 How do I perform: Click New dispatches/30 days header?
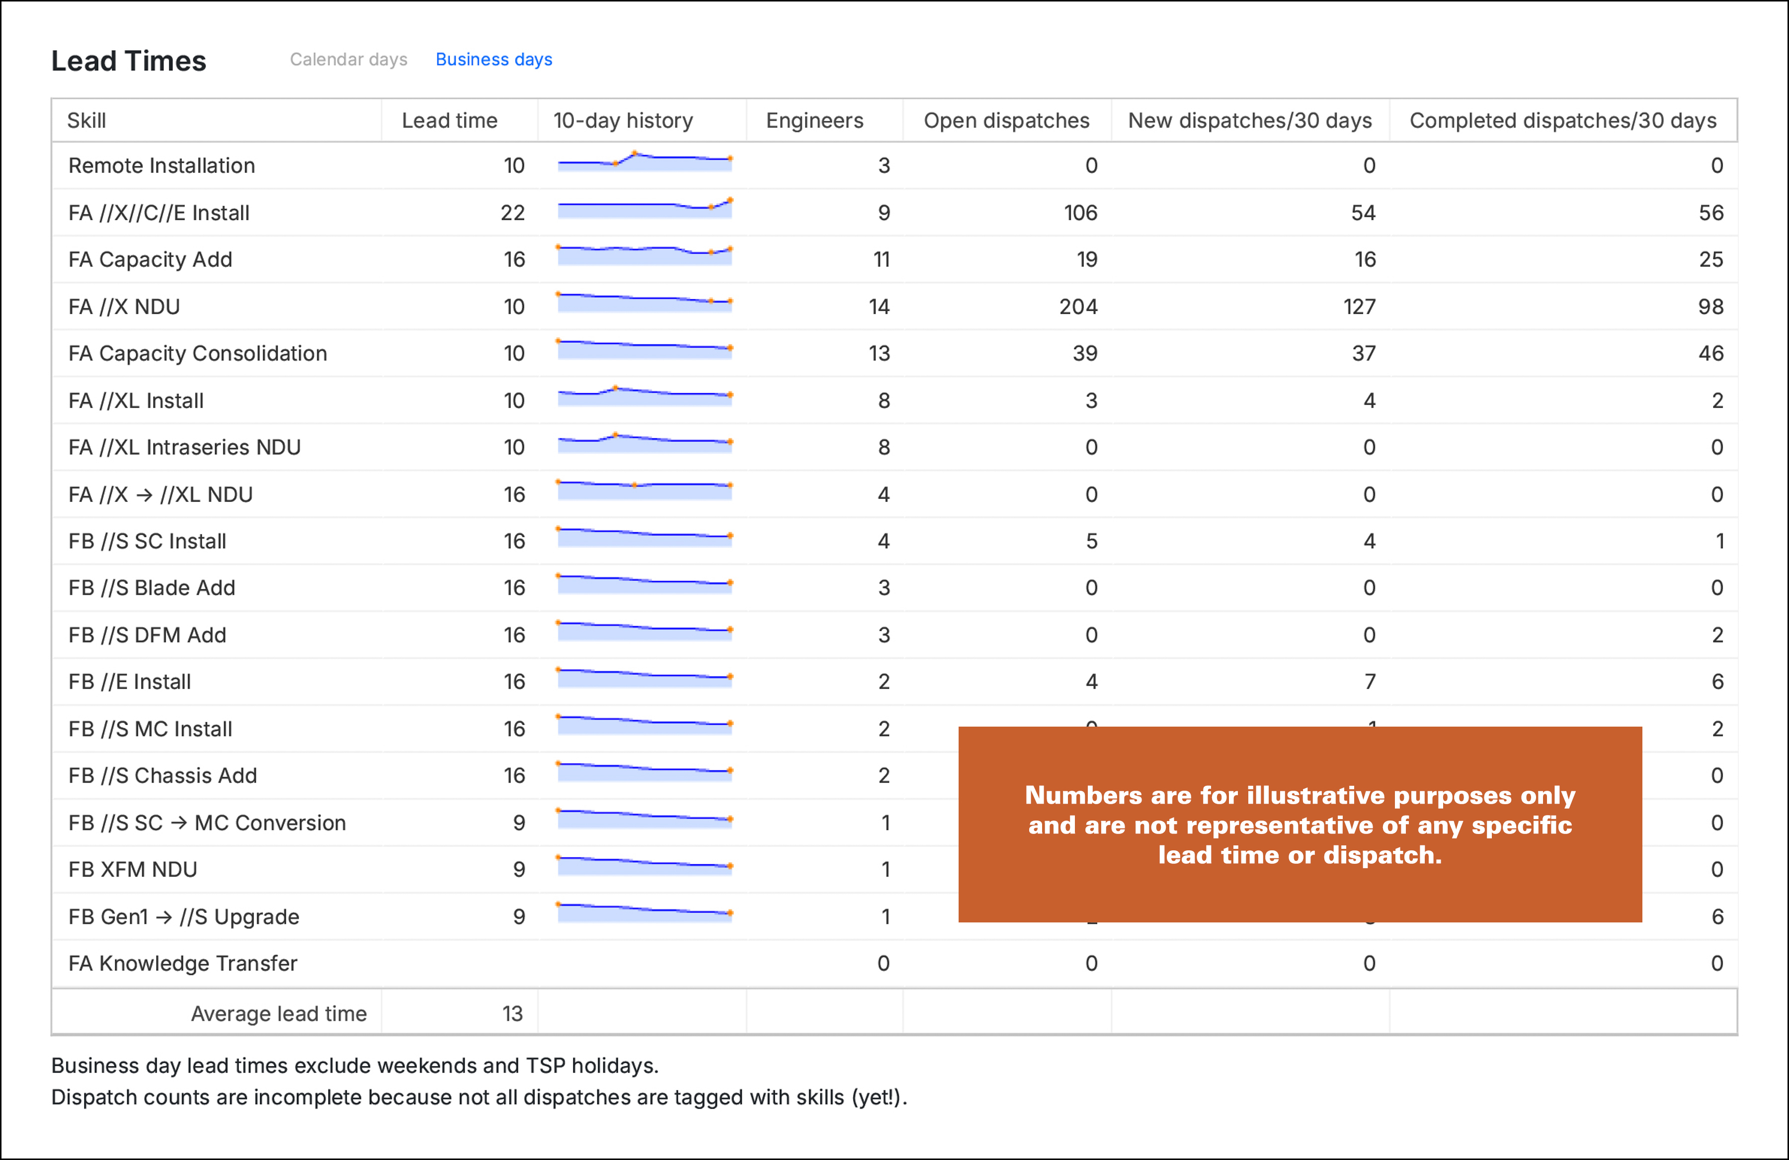pos(1249,120)
